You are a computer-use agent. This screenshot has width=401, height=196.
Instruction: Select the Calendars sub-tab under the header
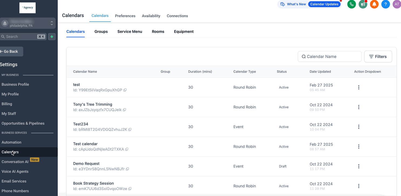click(x=76, y=32)
